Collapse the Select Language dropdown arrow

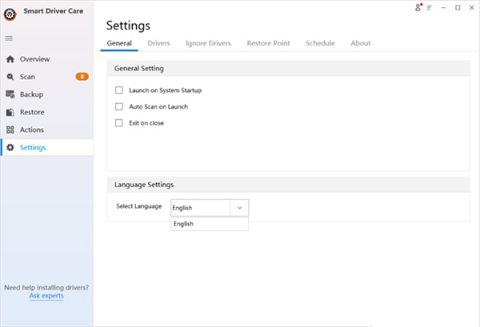pyautogui.click(x=239, y=208)
